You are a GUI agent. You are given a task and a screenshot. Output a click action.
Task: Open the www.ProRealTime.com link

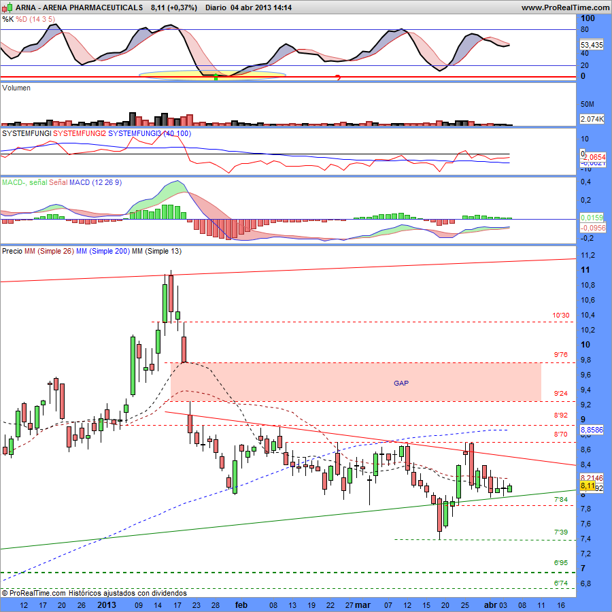point(565,7)
